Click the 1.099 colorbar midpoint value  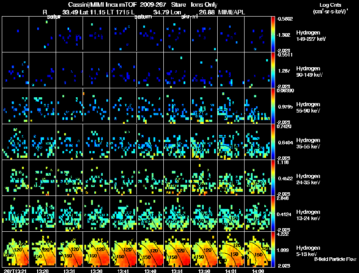coord(283,250)
